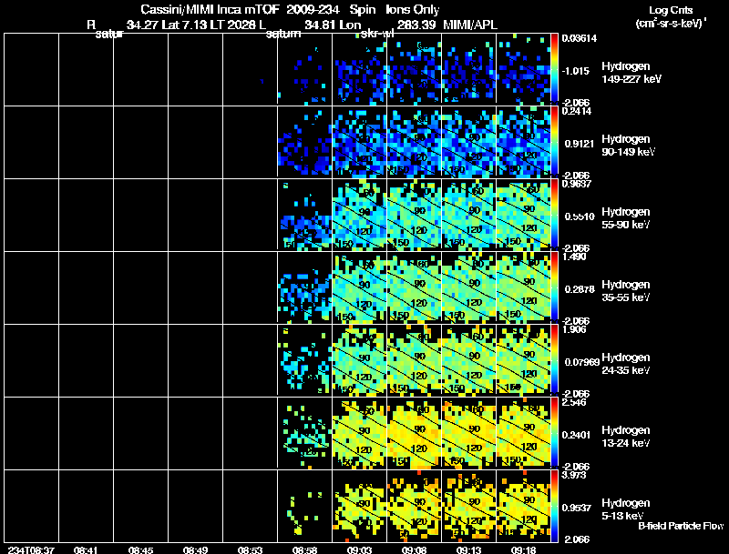Select the 0.2414 color scale maximum

click(577, 111)
